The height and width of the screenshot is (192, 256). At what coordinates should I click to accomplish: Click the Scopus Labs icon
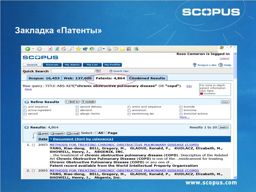194,65
